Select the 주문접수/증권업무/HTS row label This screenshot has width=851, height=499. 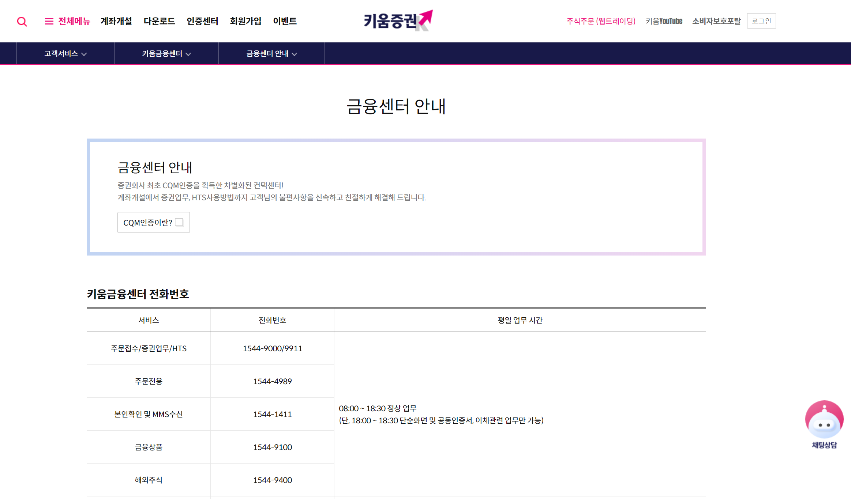pos(149,348)
